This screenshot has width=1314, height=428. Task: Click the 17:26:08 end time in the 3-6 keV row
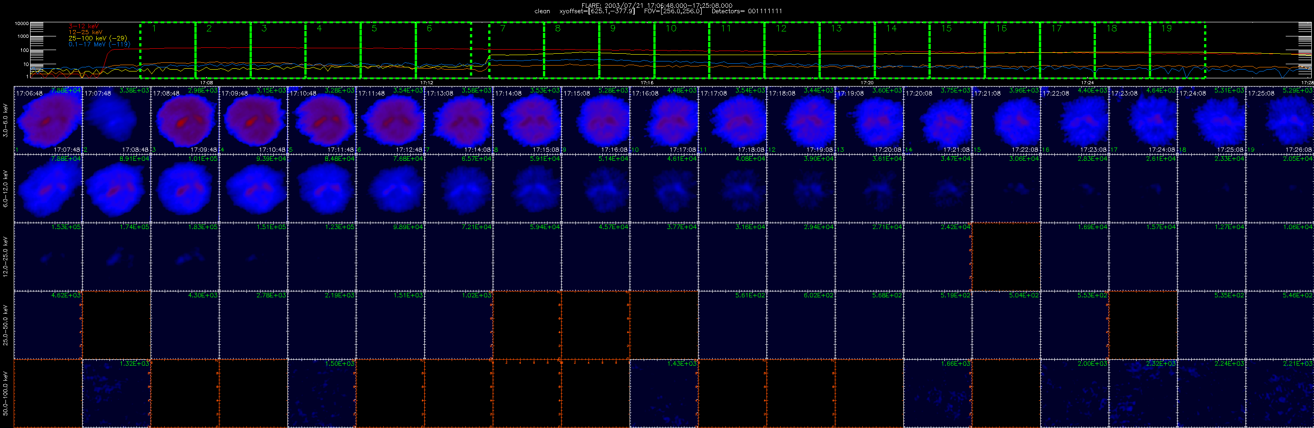pyautogui.click(x=1298, y=150)
